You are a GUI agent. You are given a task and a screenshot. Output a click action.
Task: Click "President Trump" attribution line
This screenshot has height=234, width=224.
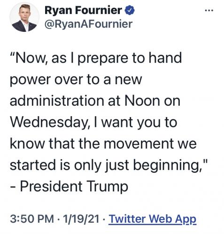point(74,186)
